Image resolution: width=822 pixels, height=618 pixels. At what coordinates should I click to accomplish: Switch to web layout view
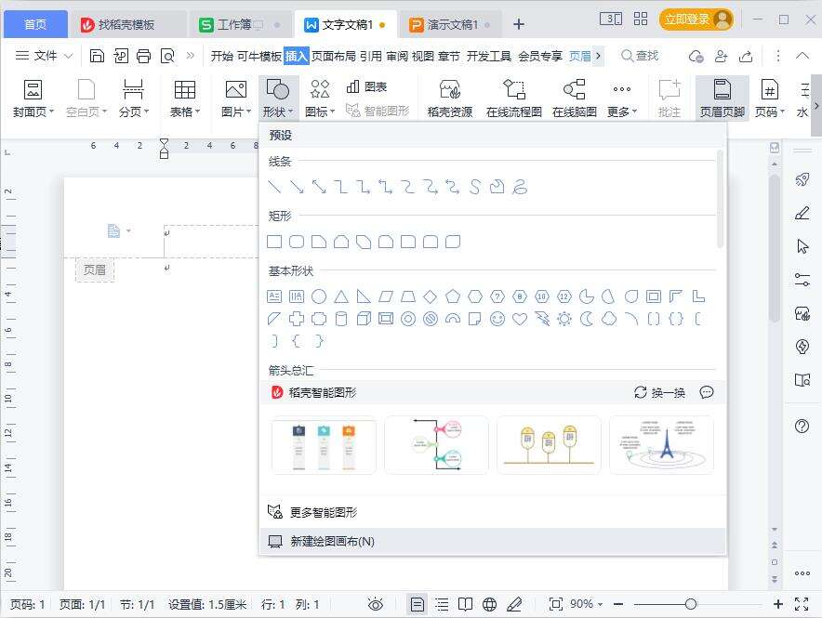pos(490,604)
